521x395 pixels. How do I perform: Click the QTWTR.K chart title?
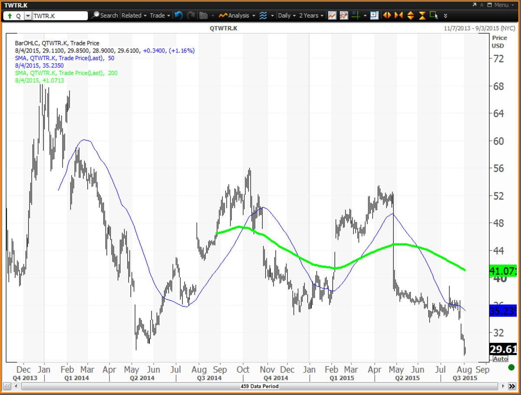[x=223, y=28]
